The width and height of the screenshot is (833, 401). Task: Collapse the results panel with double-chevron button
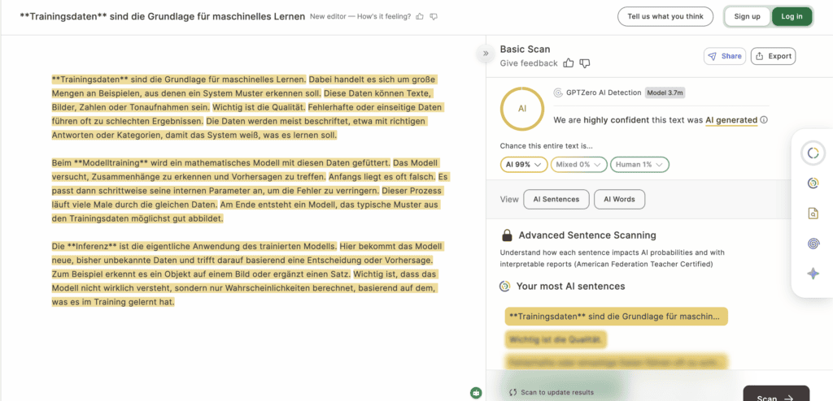tap(485, 53)
